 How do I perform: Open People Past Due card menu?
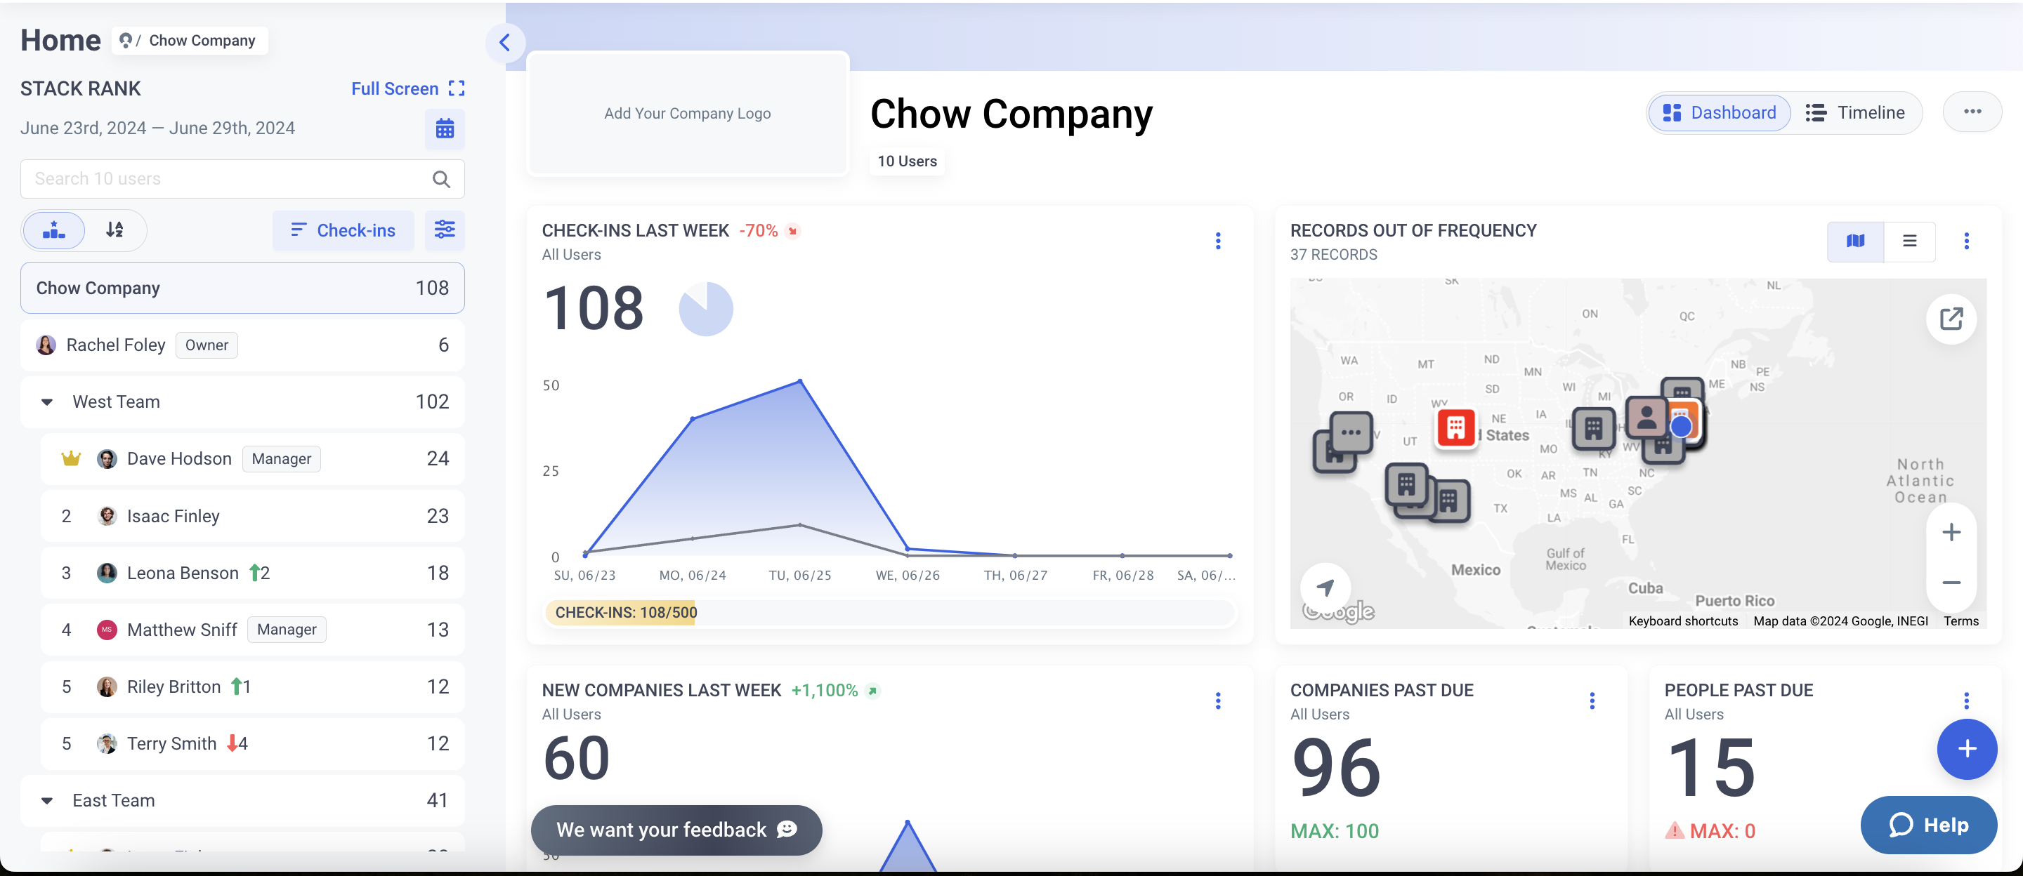coord(1967,701)
